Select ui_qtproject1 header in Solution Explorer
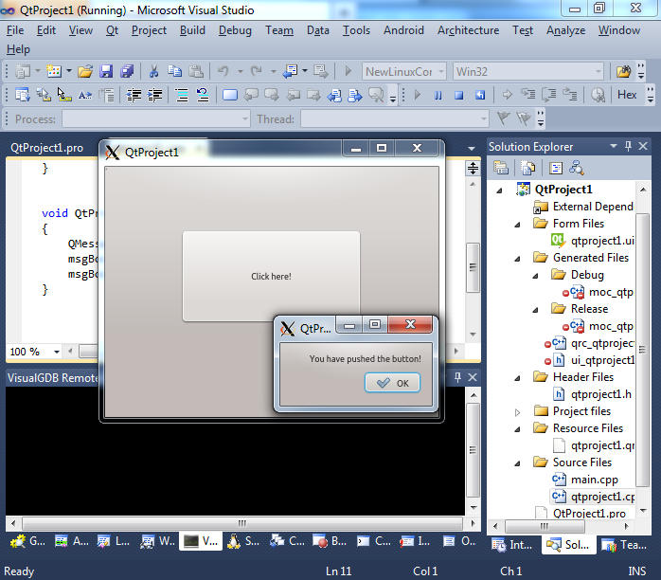Image resolution: width=661 pixels, height=580 pixels. coord(602,360)
